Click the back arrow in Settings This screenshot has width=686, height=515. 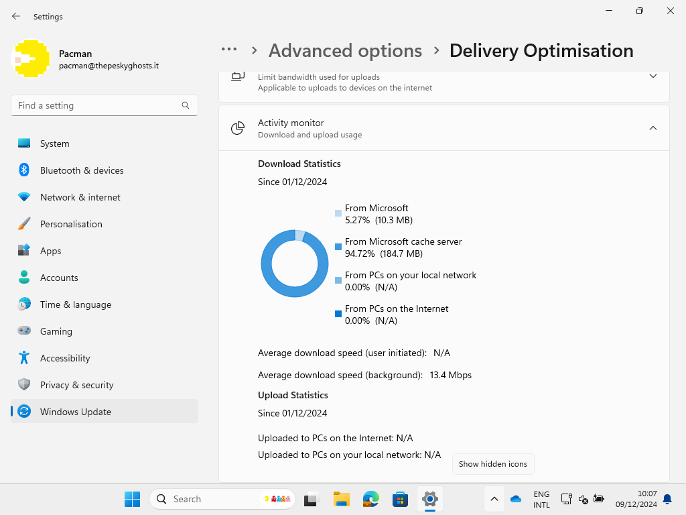[16, 16]
